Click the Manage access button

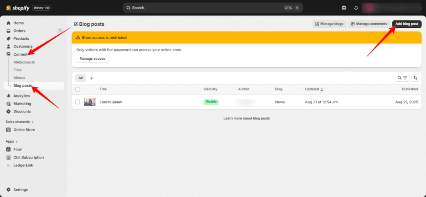92,59
